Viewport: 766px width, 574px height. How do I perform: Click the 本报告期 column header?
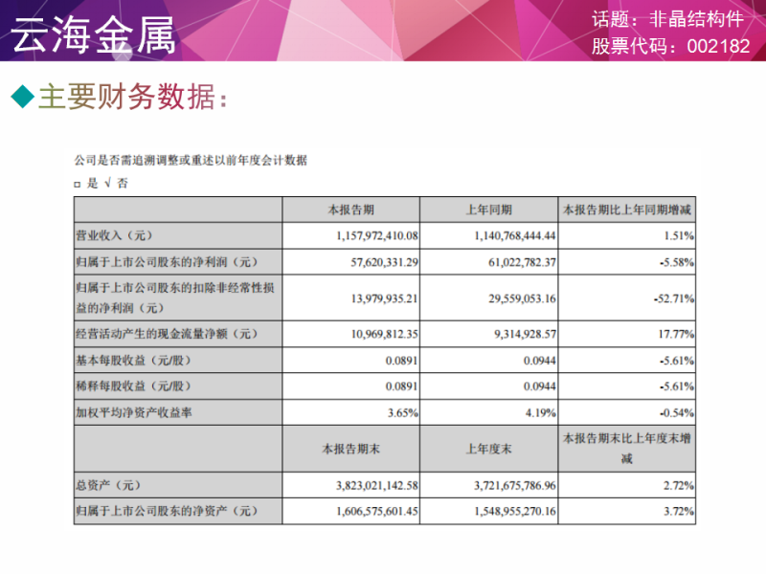click(350, 210)
